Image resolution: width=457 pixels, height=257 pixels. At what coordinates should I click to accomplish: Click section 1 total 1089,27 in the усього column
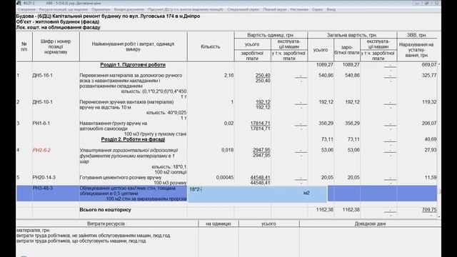(x=324, y=65)
